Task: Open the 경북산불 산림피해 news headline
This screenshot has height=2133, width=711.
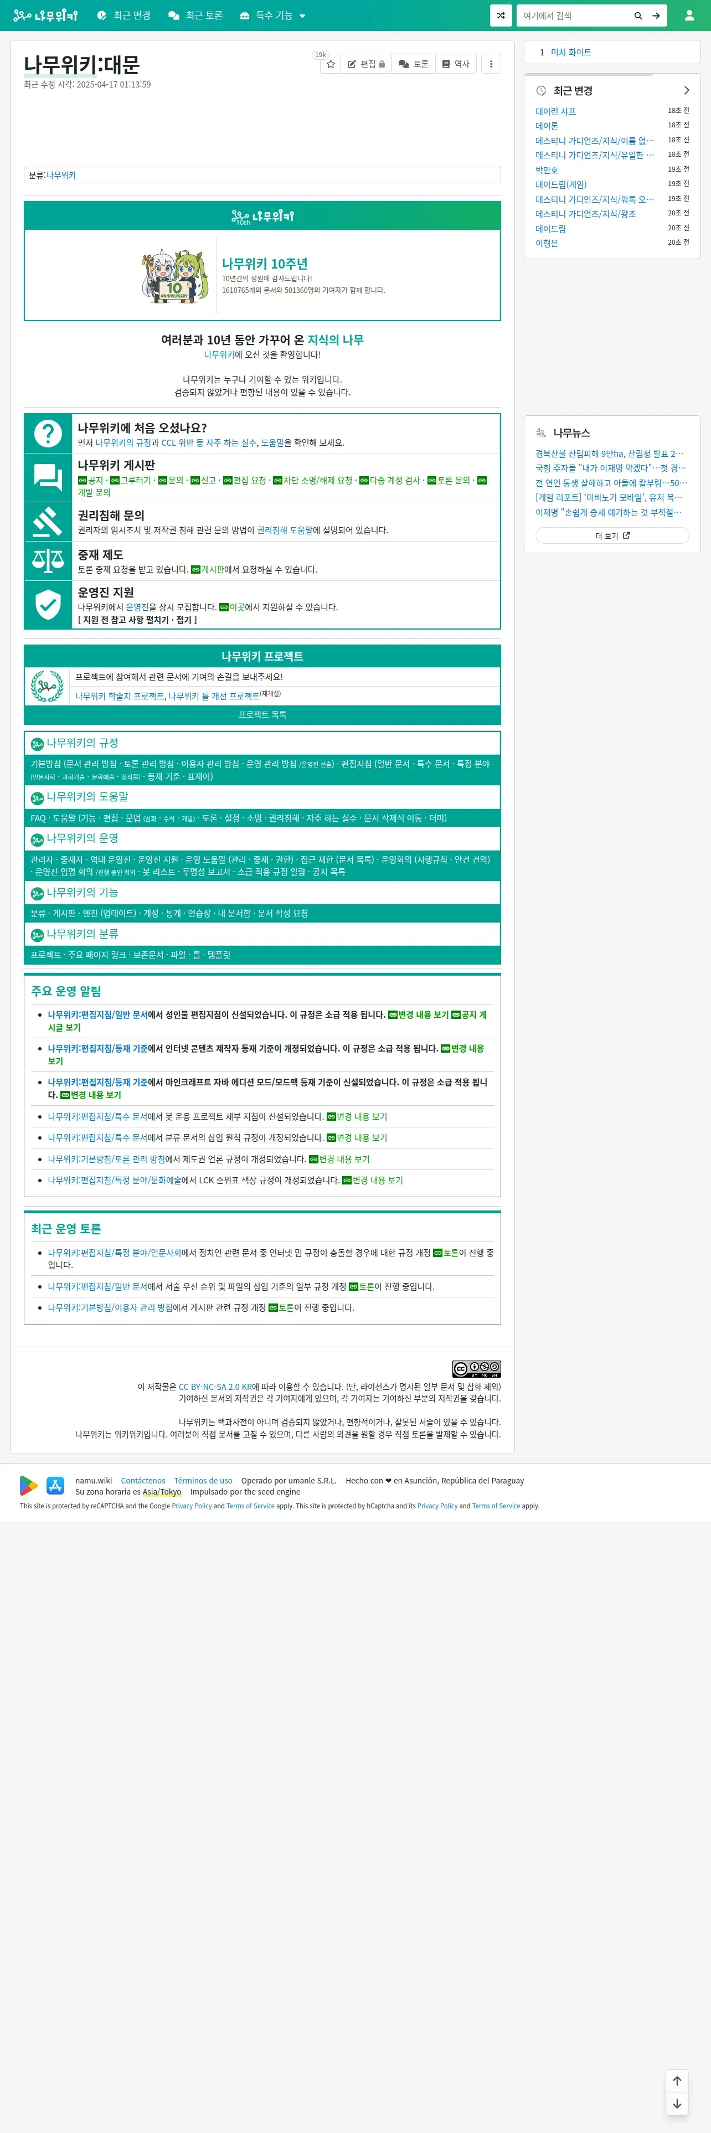Action: [609, 454]
